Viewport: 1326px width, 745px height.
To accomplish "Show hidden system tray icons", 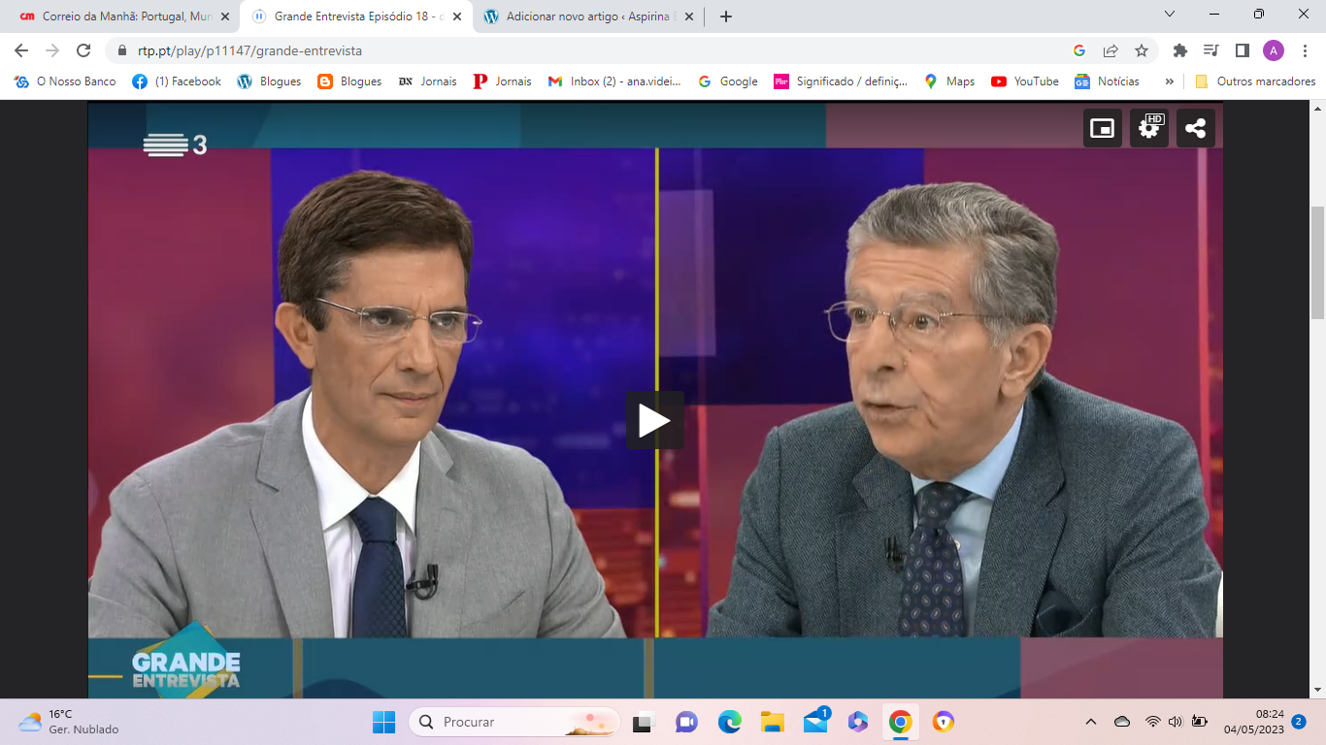I will [x=1091, y=722].
